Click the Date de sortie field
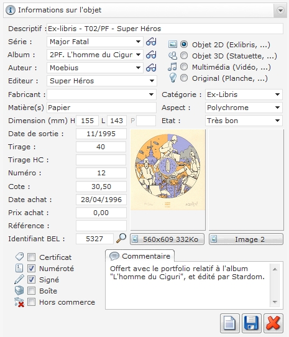Viewport: 289px width, 337px height. (x=101, y=134)
